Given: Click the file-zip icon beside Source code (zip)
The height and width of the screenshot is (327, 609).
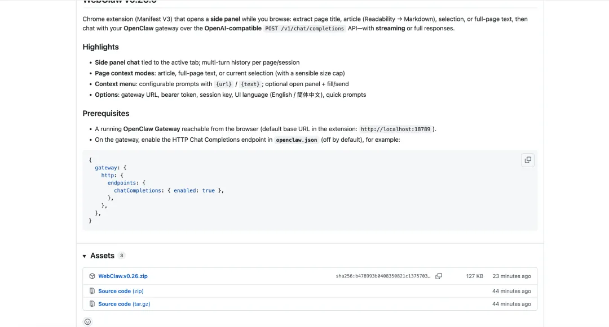Looking at the screenshot, I should pyautogui.click(x=92, y=291).
